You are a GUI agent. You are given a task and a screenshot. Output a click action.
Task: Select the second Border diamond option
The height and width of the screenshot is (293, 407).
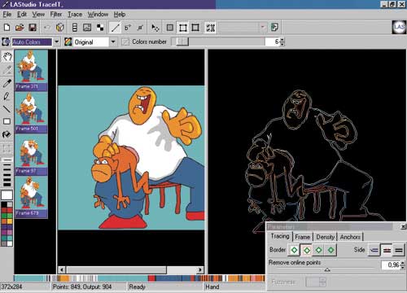tap(307, 250)
